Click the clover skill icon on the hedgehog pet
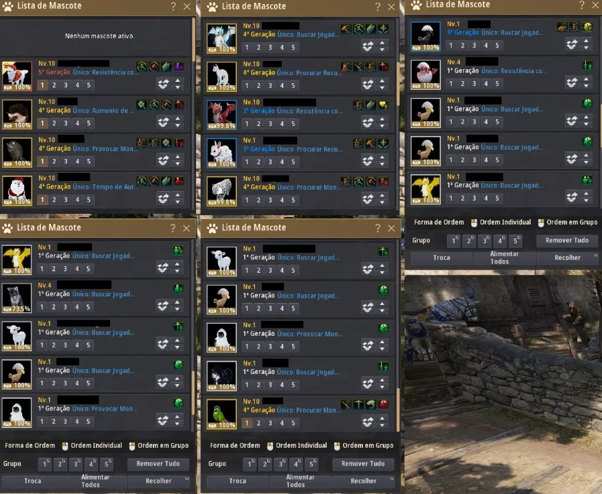 (142, 105)
